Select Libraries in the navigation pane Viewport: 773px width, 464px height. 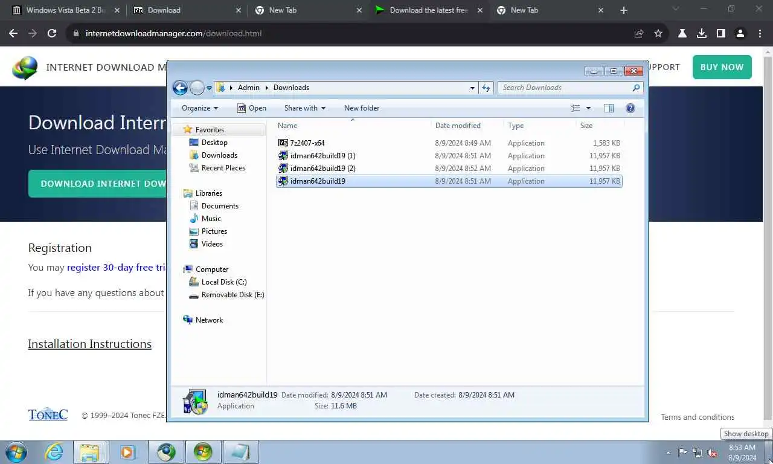click(x=209, y=193)
